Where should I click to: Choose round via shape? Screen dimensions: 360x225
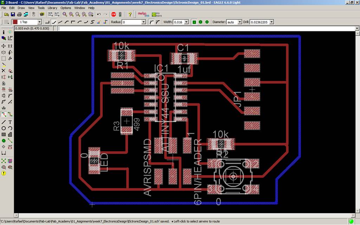(201, 22)
